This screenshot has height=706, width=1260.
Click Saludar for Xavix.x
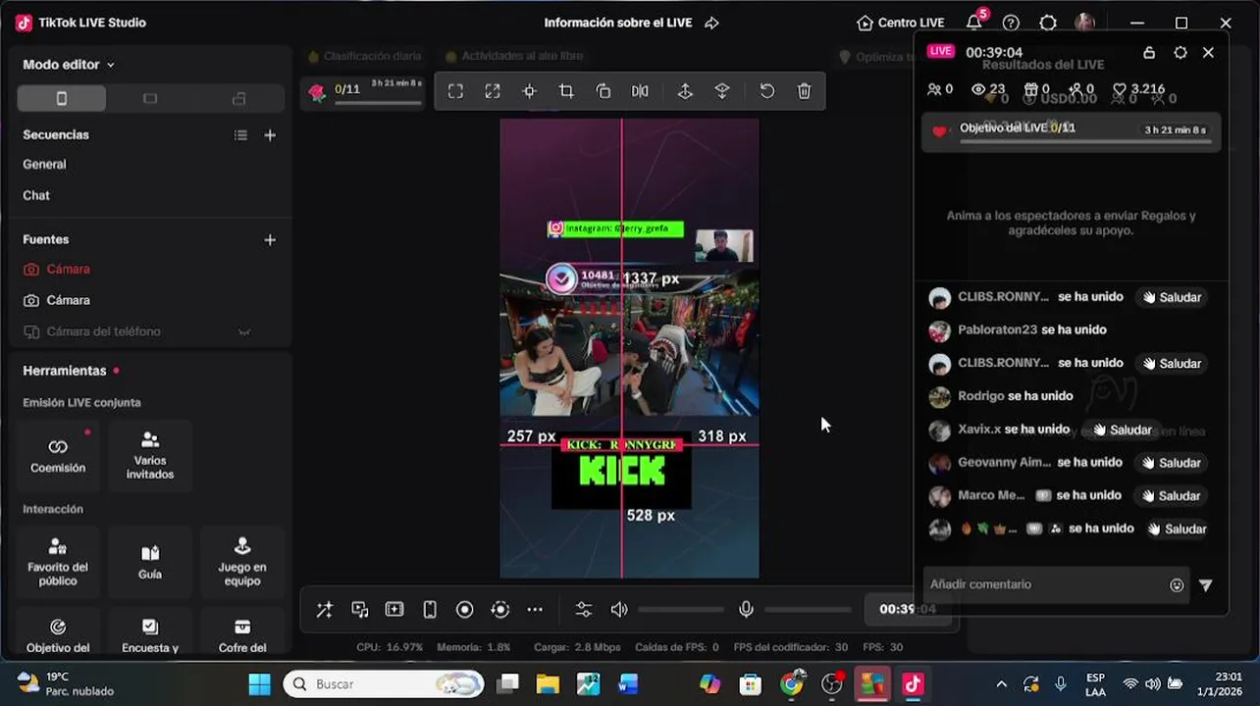[1121, 429]
